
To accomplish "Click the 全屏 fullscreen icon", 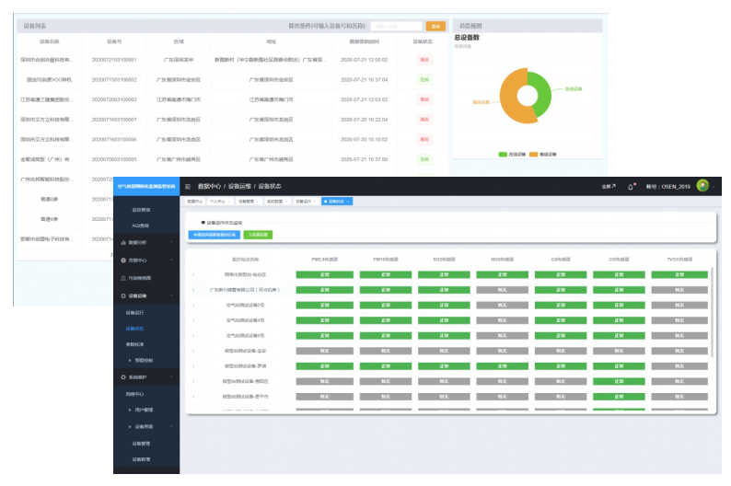I will click(x=608, y=186).
